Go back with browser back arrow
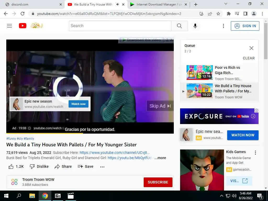The height and width of the screenshot is (201, 268). [6, 14]
